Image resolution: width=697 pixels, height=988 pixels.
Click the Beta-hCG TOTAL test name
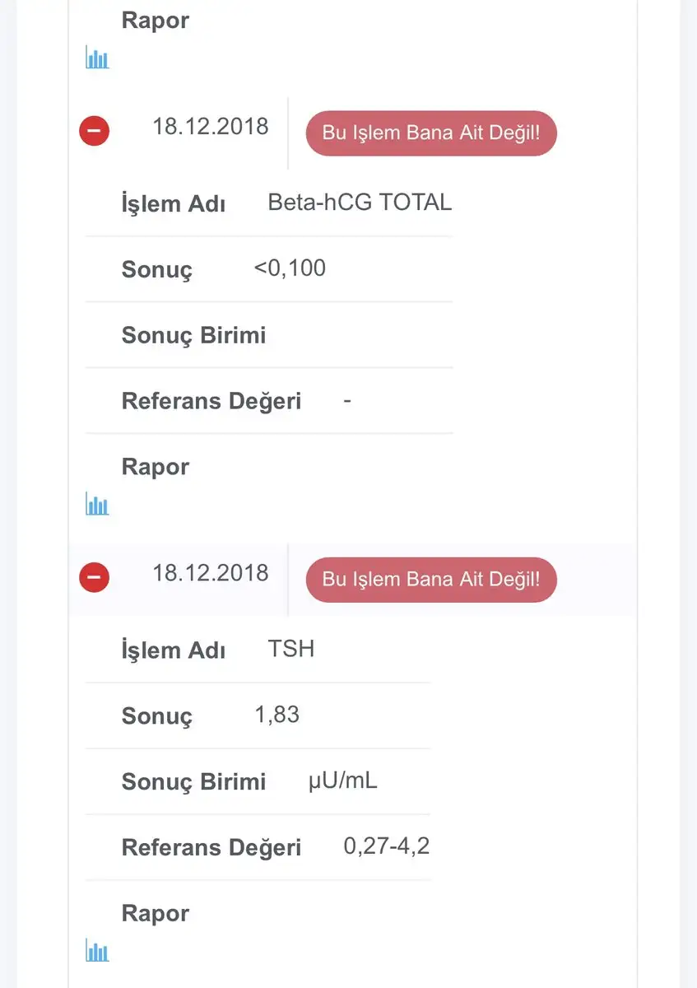(x=360, y=203)
